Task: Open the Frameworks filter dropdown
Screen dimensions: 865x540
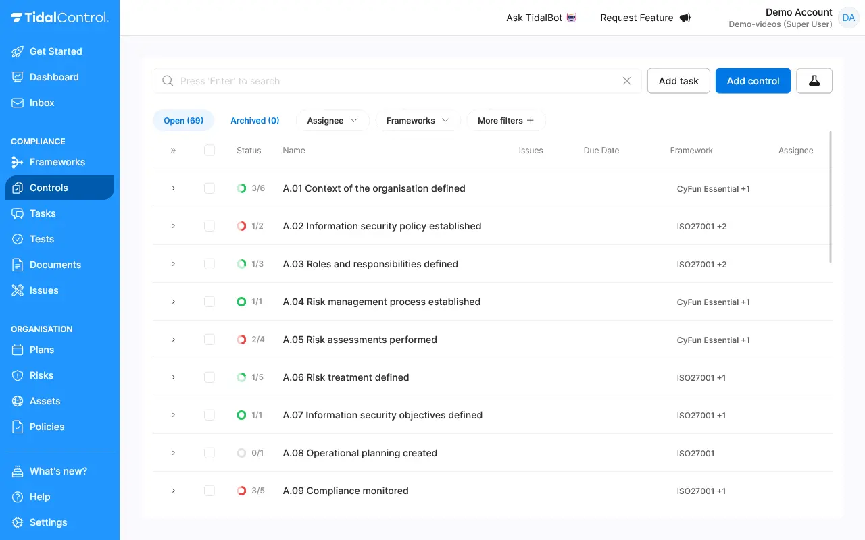Action: point(418,121)
